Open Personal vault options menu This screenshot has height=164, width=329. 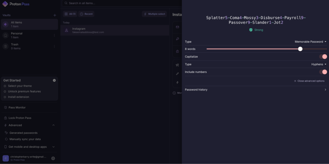[54, 35]
